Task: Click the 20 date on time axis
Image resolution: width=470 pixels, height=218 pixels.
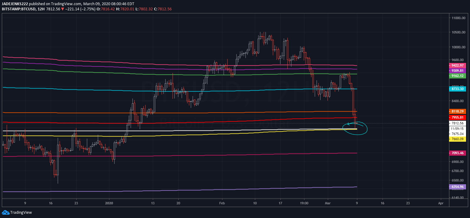Action: [178, 203]
